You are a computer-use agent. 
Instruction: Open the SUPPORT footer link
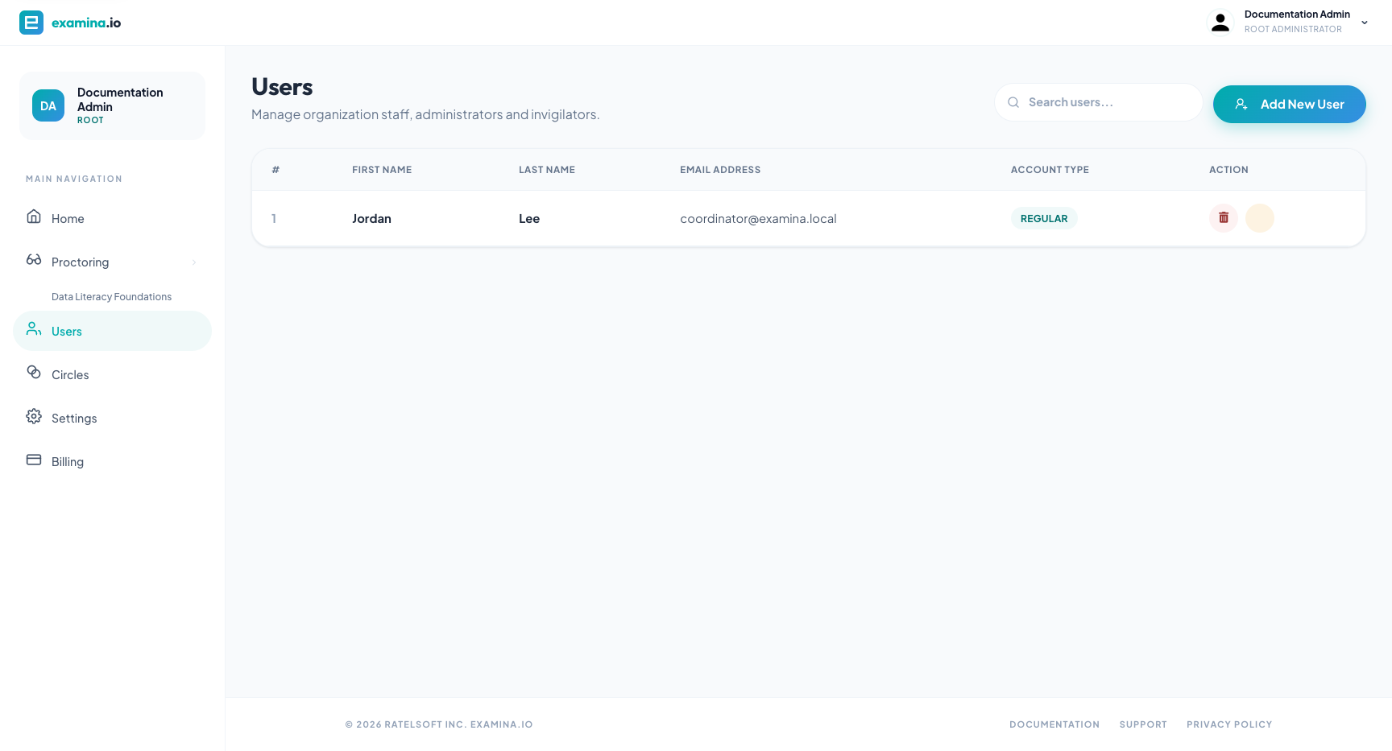pyautogui.click(x=1143, y=724)
